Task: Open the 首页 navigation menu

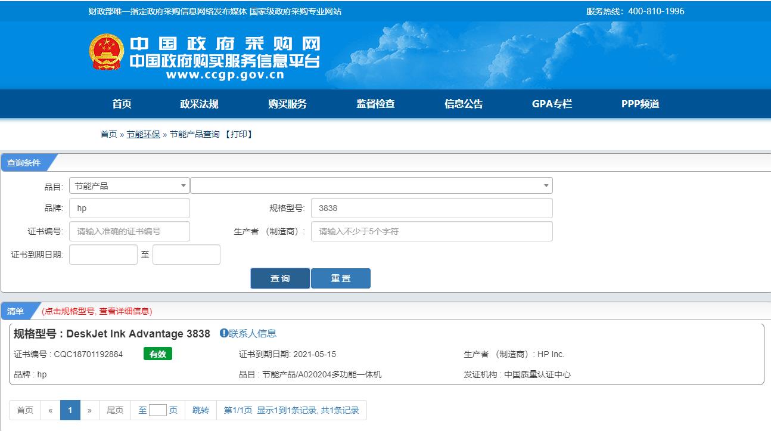Action: pyautogui.click(x=122, y=104)
